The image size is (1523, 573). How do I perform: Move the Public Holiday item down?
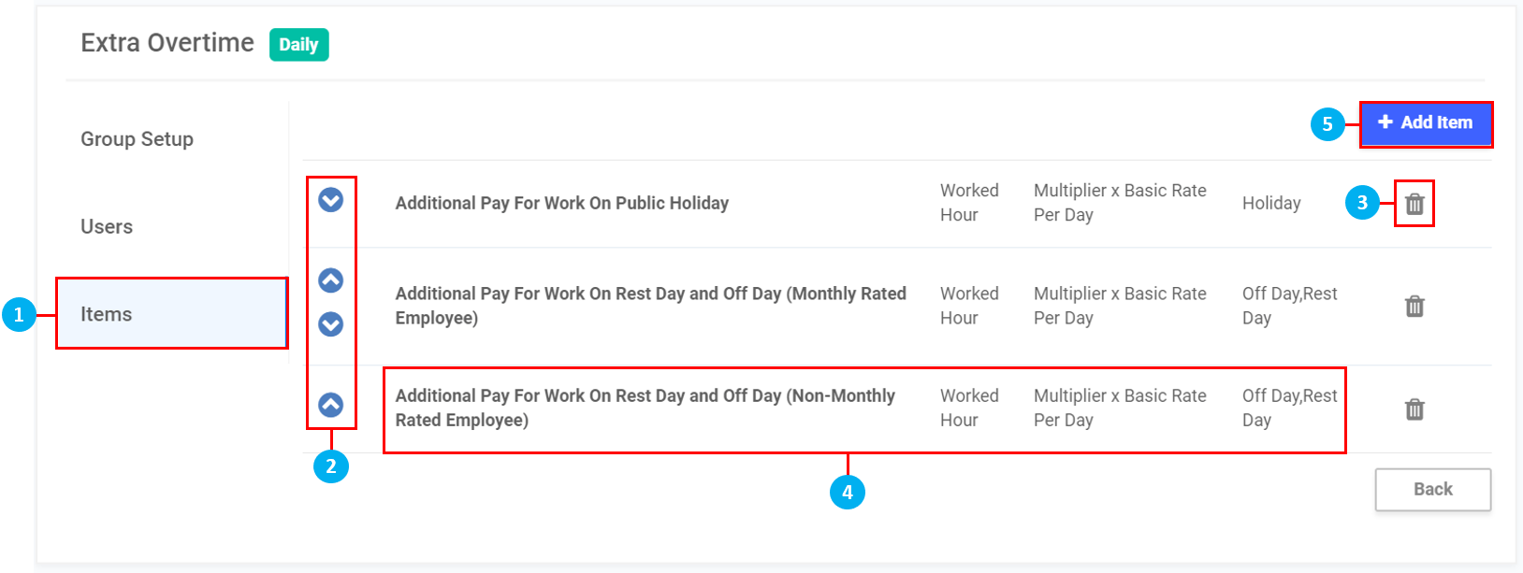pyautogui.click(x=331, y=200)
